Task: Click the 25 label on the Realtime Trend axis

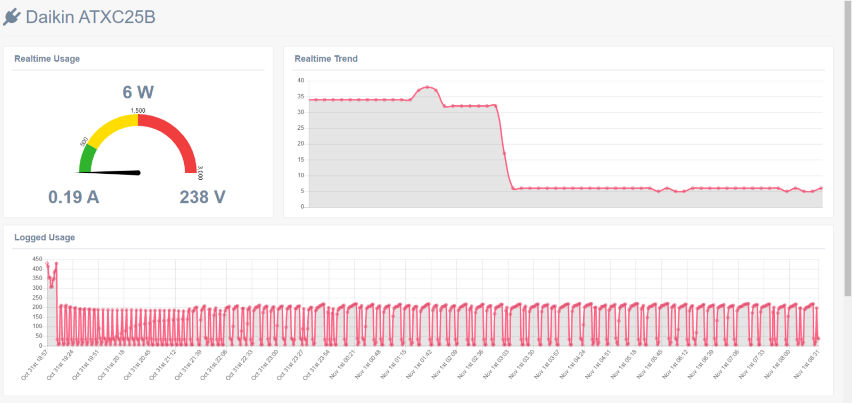Action: coord(301,128)
